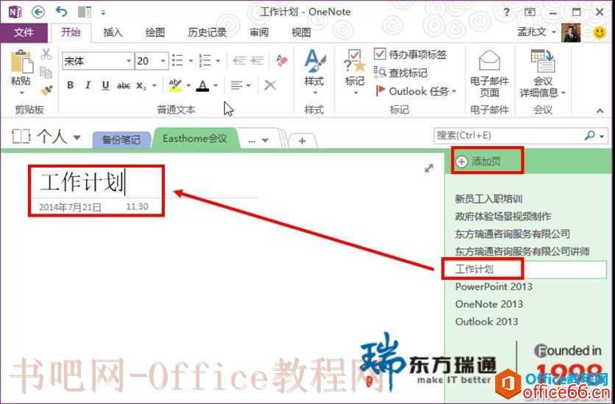Apply the font color A
The image size is (615, 404).
[x=202, y=85]
